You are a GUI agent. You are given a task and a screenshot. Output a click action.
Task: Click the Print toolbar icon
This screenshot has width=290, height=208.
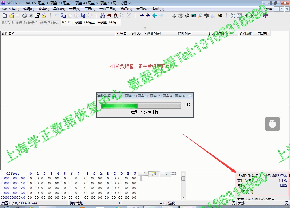[31, 16]
